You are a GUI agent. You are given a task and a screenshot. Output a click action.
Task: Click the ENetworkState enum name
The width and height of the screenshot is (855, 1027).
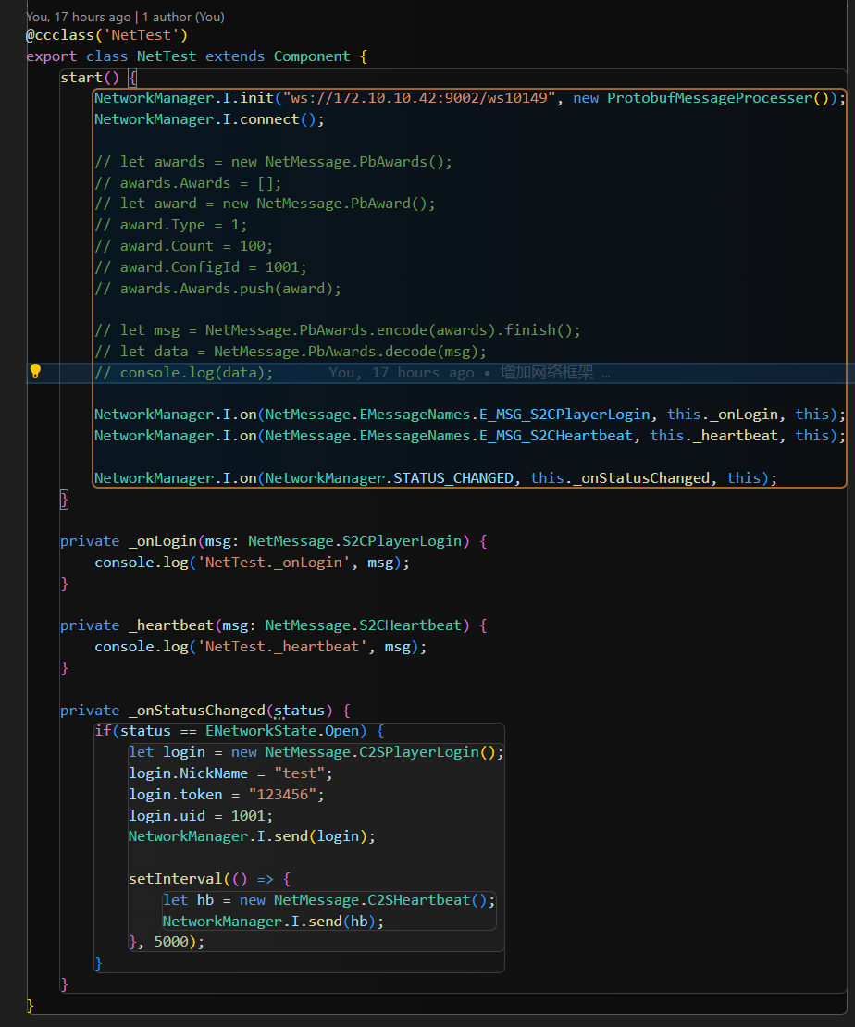coord(261,731)
